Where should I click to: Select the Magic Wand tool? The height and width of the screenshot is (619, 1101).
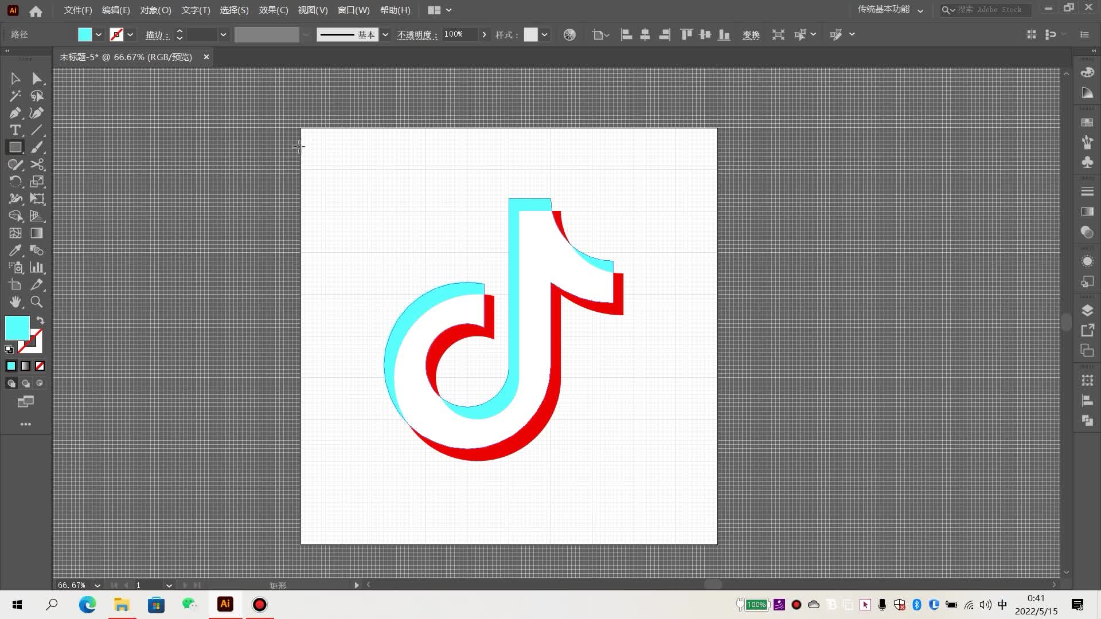pos(15,96)
